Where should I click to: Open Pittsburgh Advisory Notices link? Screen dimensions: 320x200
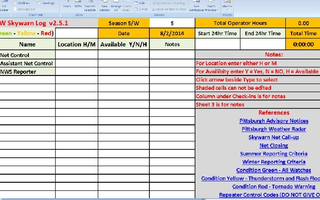[274, 121]
